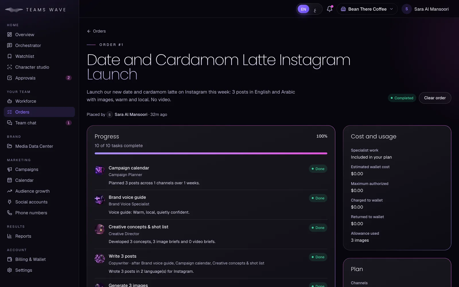Click the Team chat count badge 1
This screenshot has width=459, height=287.
tap(69, 123)
